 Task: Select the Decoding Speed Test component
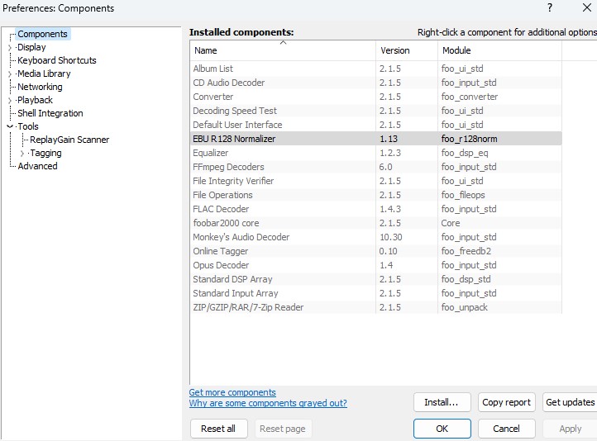coord(375,111)
